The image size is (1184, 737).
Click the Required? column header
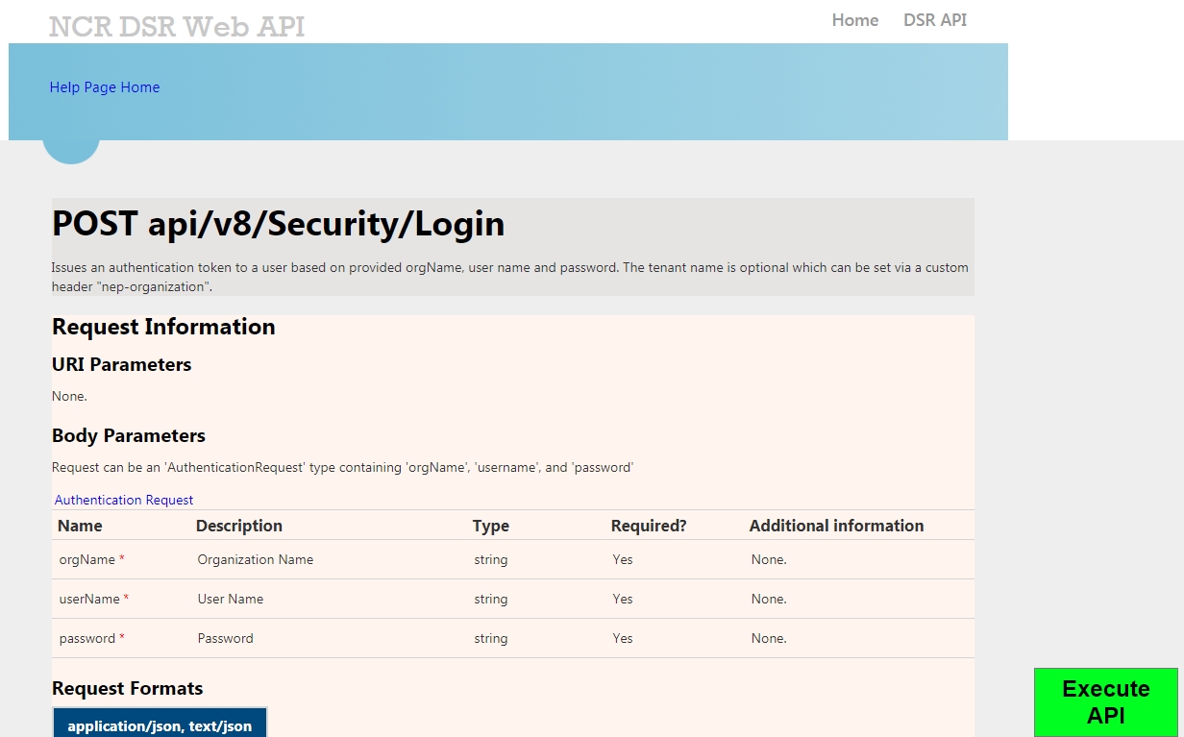[649, 526]
